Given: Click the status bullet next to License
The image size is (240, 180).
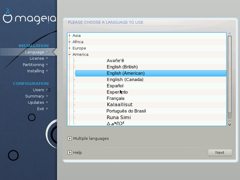Looking at the screenshot, I should tap(47, 58).
